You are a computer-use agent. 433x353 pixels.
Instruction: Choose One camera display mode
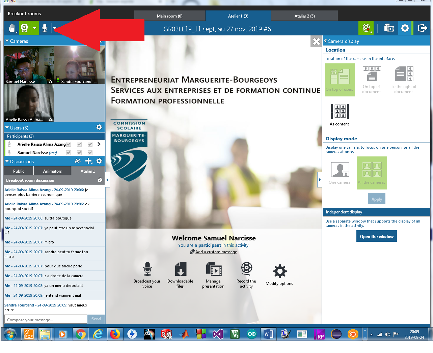(x=340, y=173)
